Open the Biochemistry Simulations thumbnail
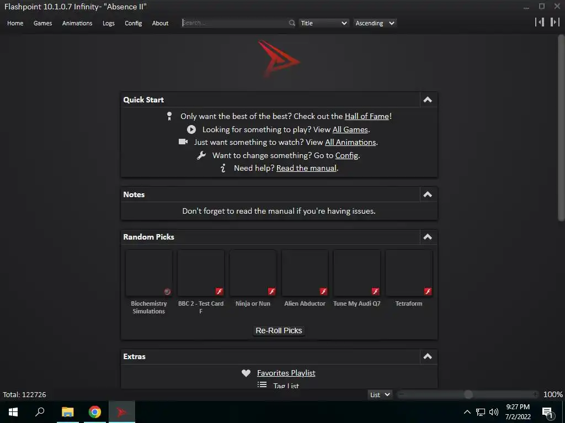This screenshot has width=565, height=423. (149, 273)
